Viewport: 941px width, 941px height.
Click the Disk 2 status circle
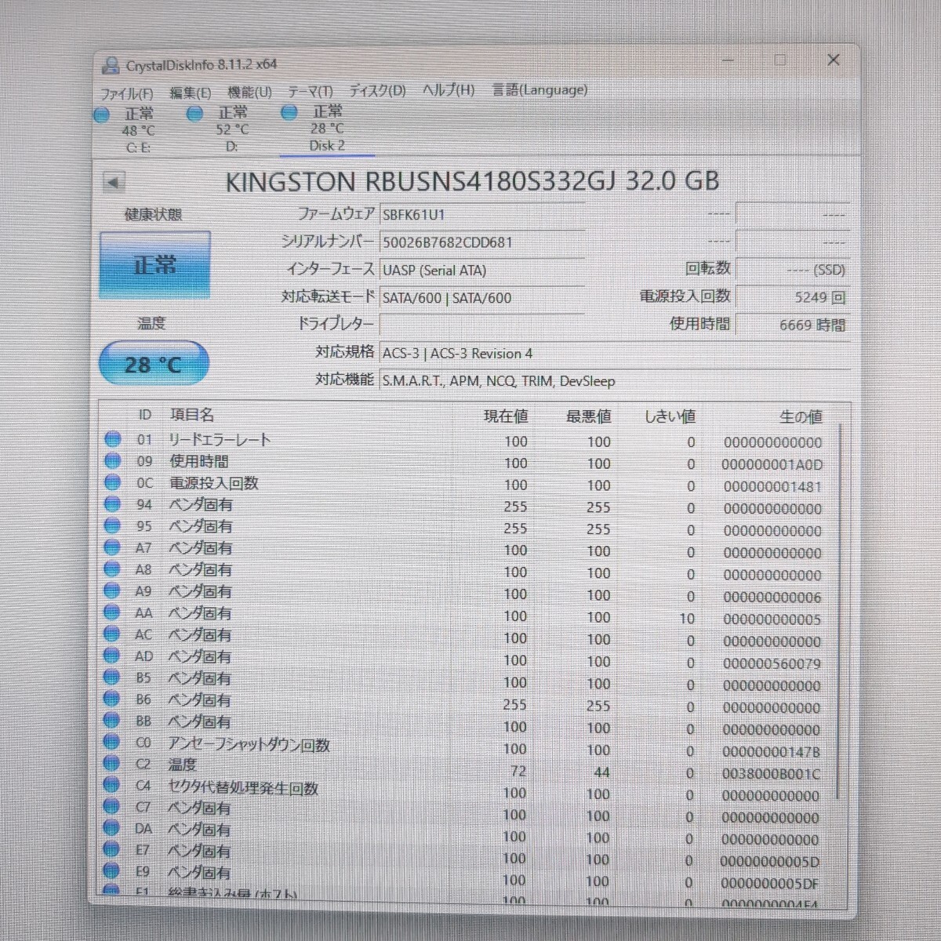coord(289,112)
